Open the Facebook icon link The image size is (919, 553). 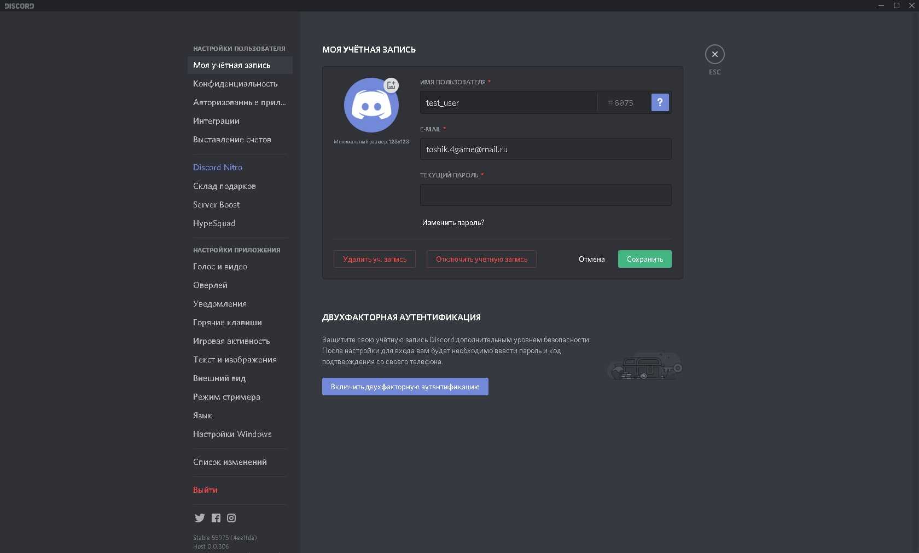(216, 518)
